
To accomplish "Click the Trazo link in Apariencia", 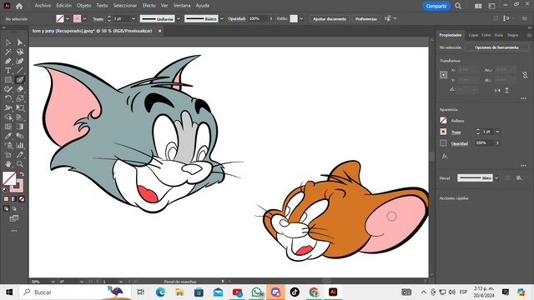I will click(x=456, y=132).
